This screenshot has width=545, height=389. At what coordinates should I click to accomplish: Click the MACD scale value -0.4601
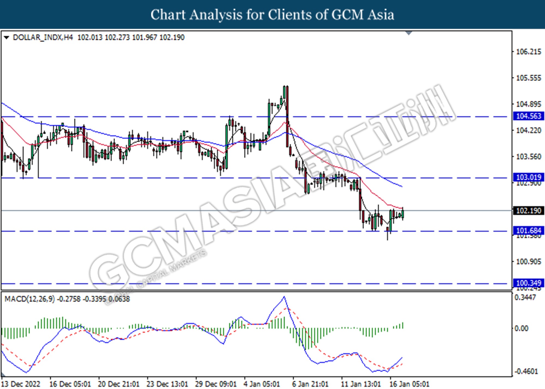526,371
